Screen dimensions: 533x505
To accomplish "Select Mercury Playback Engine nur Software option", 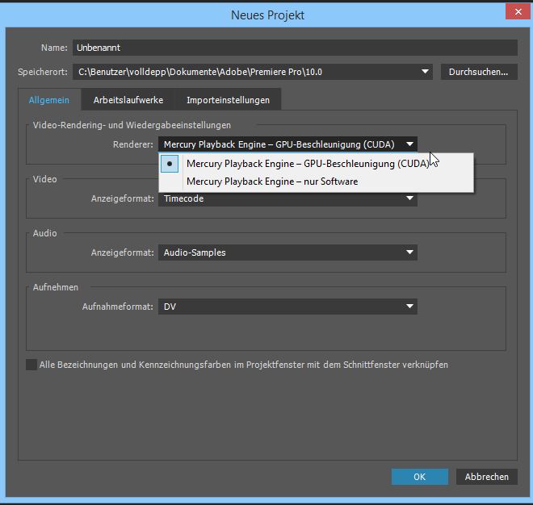I will pyautogui.click(x=316, y=182).
